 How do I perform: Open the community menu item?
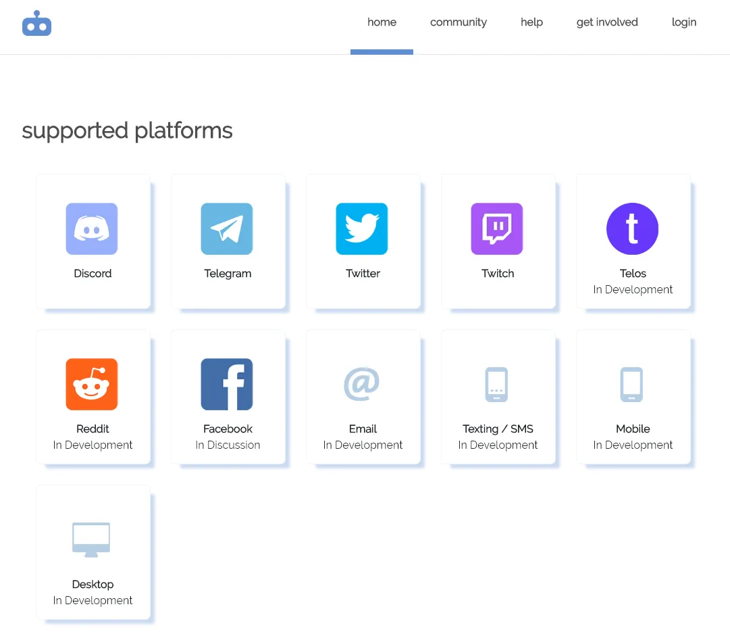(x=459, y=22)
